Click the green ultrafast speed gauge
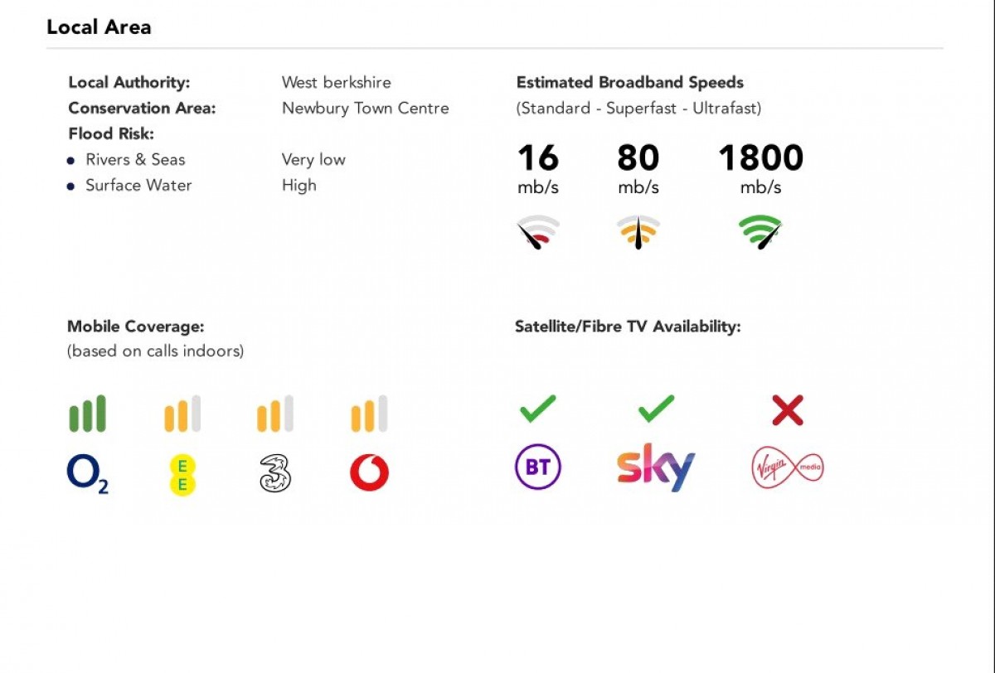The image size is (995, 673). (761, 232)
